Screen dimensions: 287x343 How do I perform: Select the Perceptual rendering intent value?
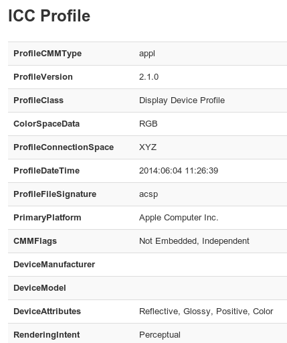(x=160, y=335)
